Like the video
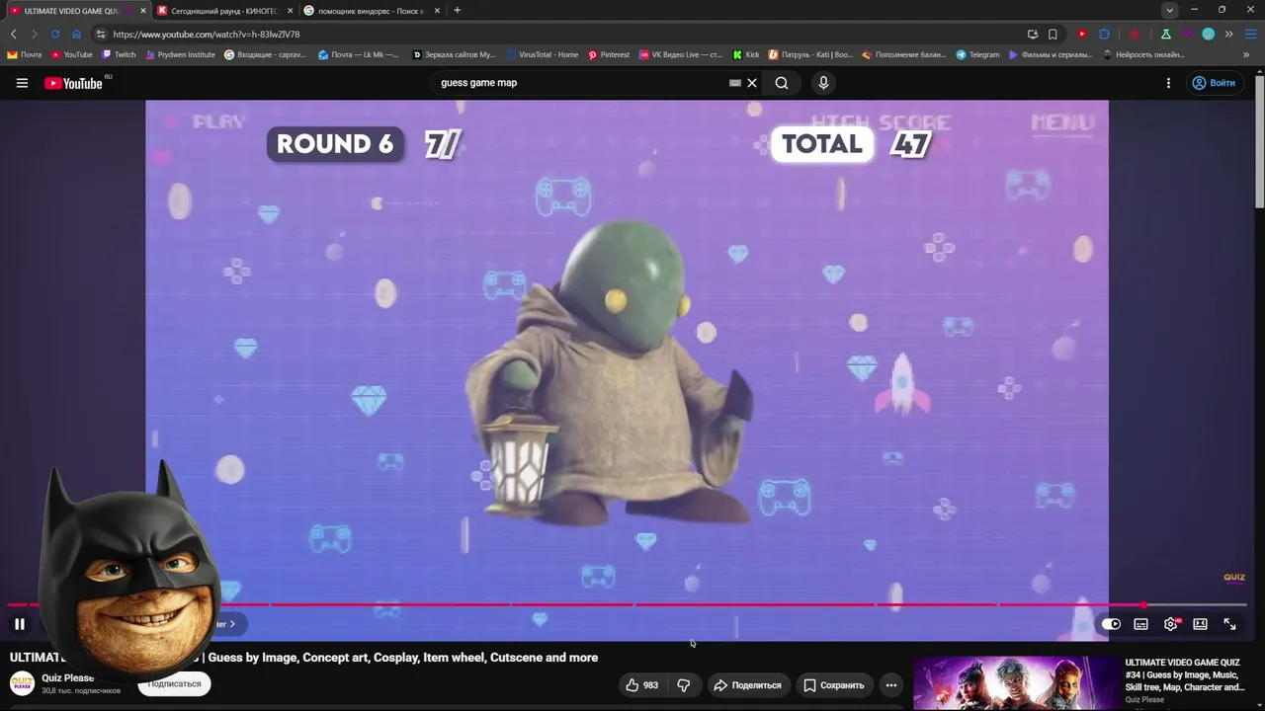 (x=641, y=685)
